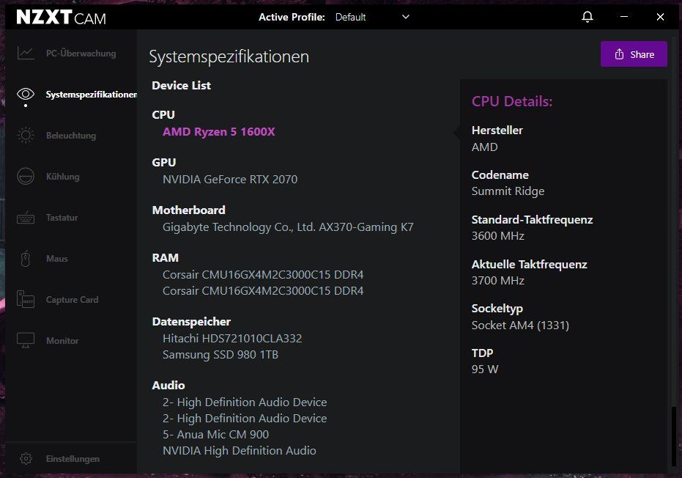Select NVIDIA GeForce RTX 2070 entry
This screenshot has width=682, height=478.
pos(230,180)
